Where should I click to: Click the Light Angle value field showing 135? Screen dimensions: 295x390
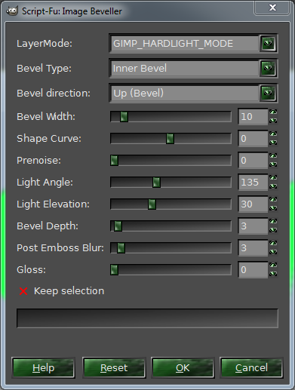pyautogui.click(x=253, y=183)
